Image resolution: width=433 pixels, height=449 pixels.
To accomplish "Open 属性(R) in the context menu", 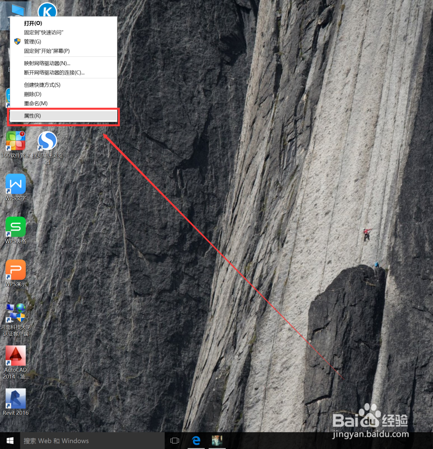I will (64, 116).
